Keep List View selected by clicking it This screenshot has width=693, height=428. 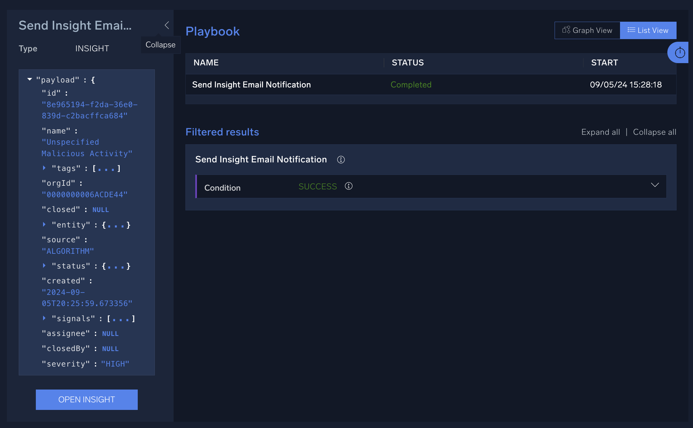pyautogui.click(x=648, y=30)
